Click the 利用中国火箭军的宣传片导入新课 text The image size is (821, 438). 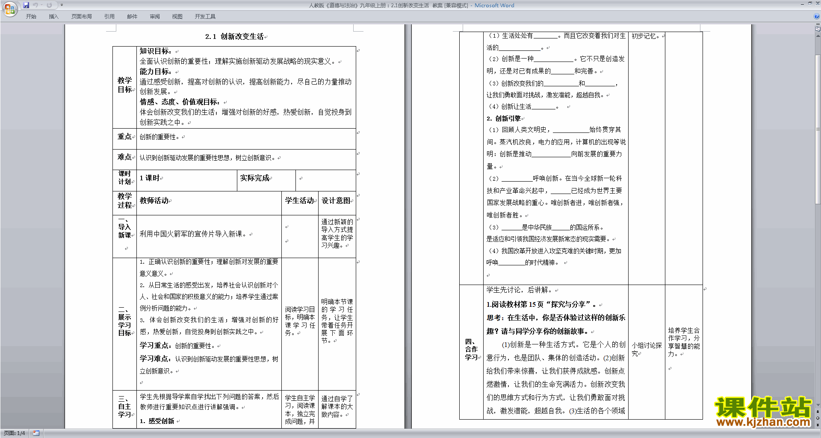(194, 234)
